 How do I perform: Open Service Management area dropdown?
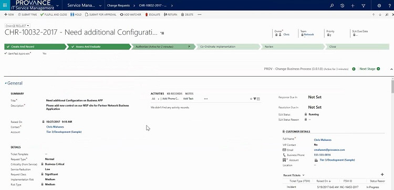[100, 6]
